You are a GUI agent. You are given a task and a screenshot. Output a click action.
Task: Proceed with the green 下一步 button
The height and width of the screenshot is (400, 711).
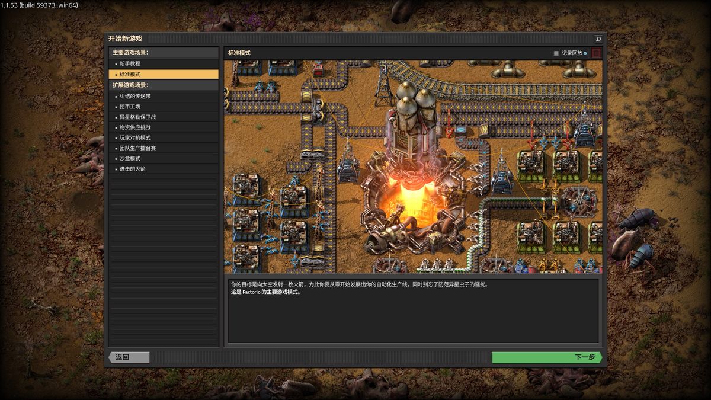pyautogui.click(x=546, y=357)
